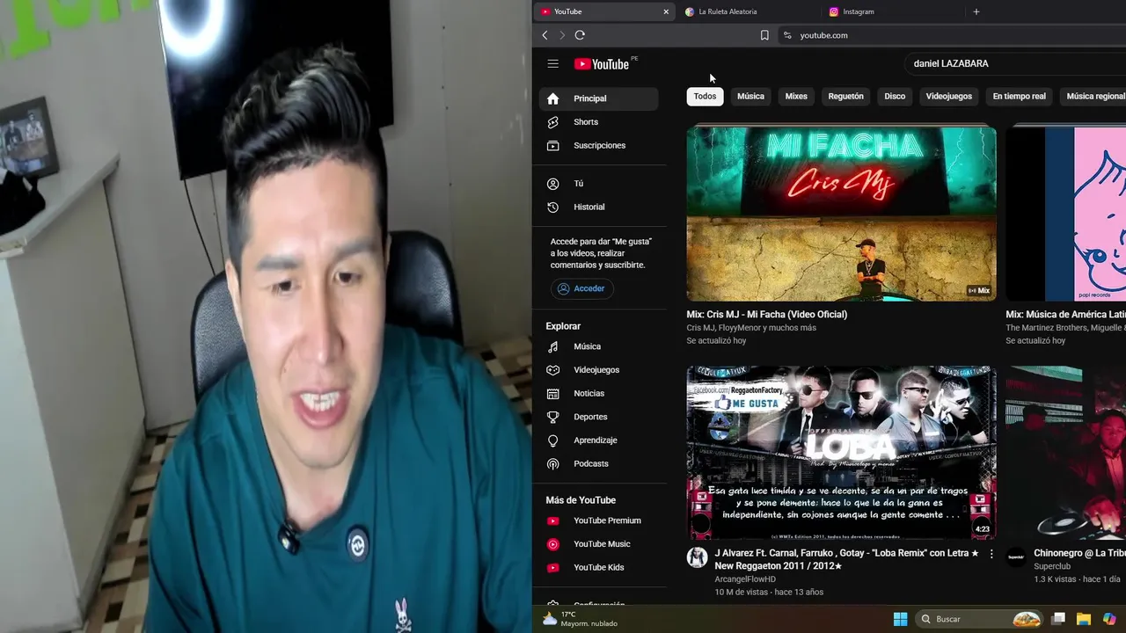Switch to the Instagram browser tab
This screenshot has height=633, width=1126.
[892, 11]
